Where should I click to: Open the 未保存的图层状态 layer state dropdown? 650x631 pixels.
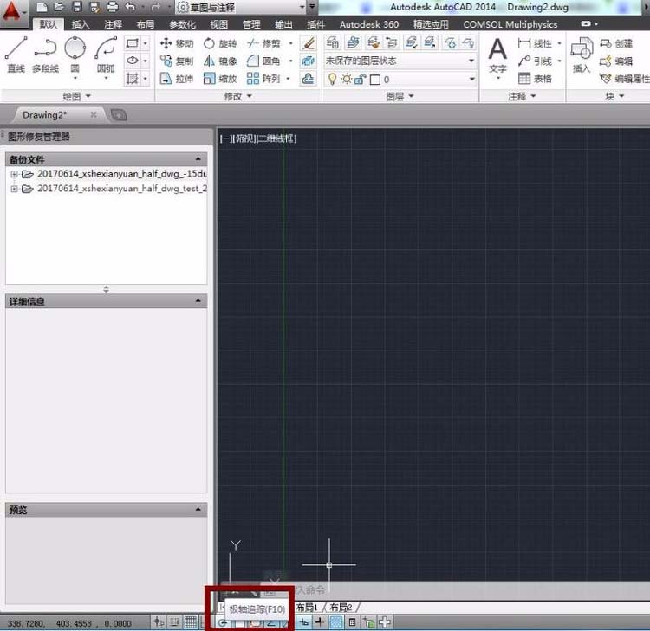[x=400, y=61]
